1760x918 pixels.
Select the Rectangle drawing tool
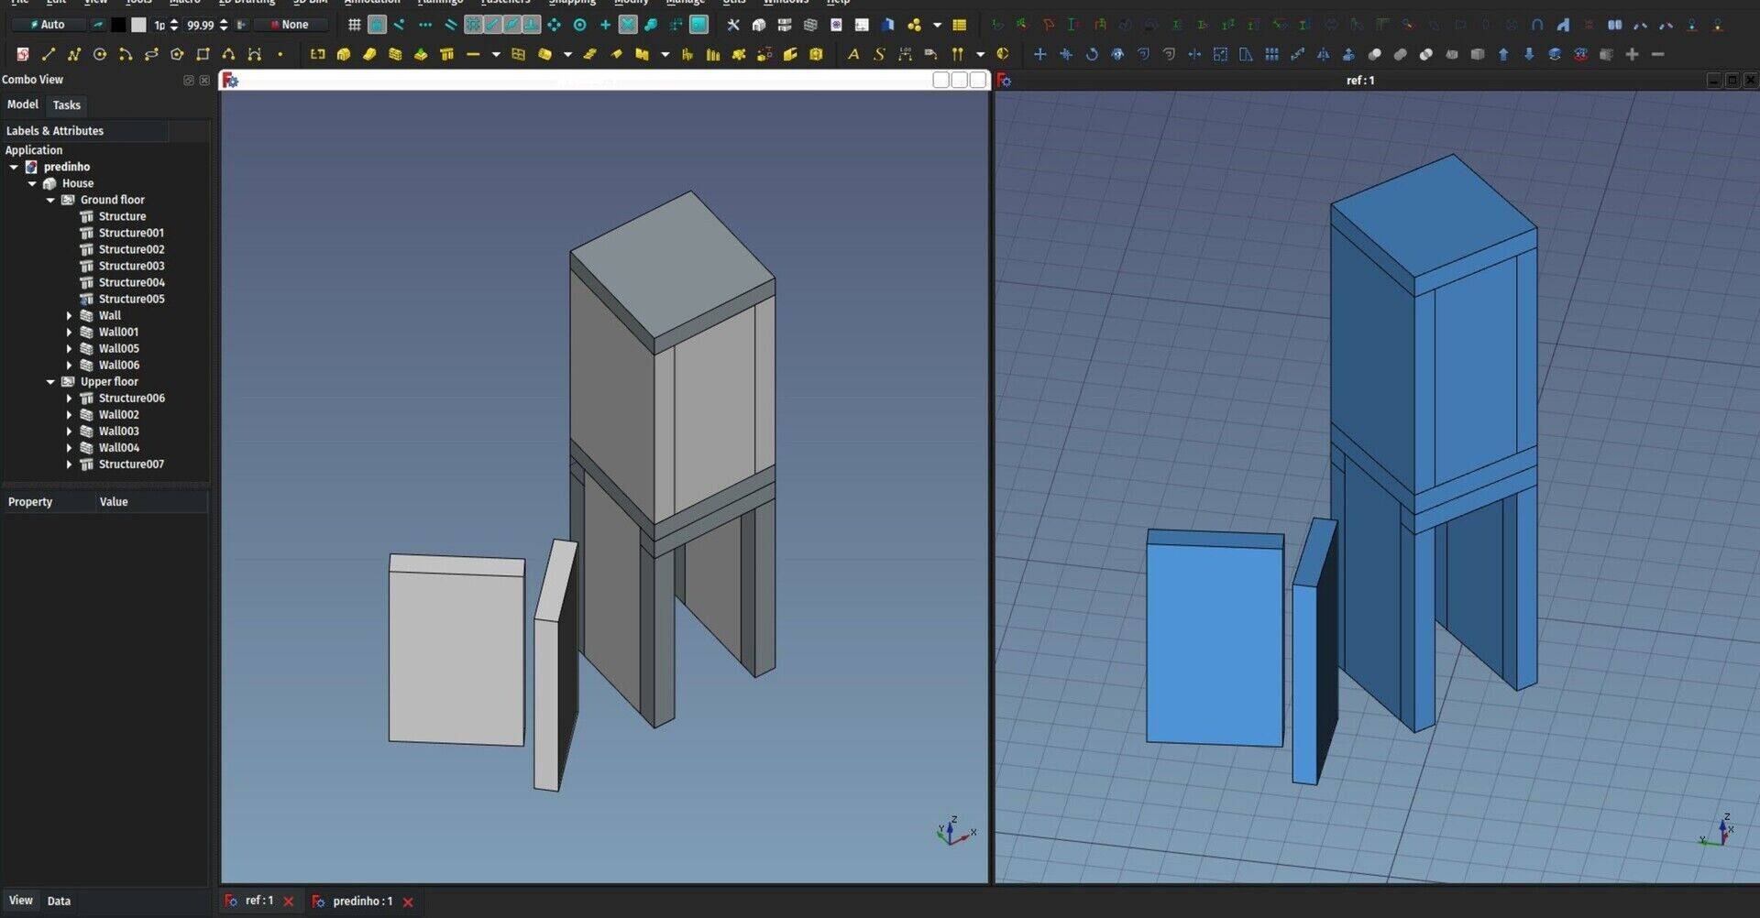click(x=203, y=55)
